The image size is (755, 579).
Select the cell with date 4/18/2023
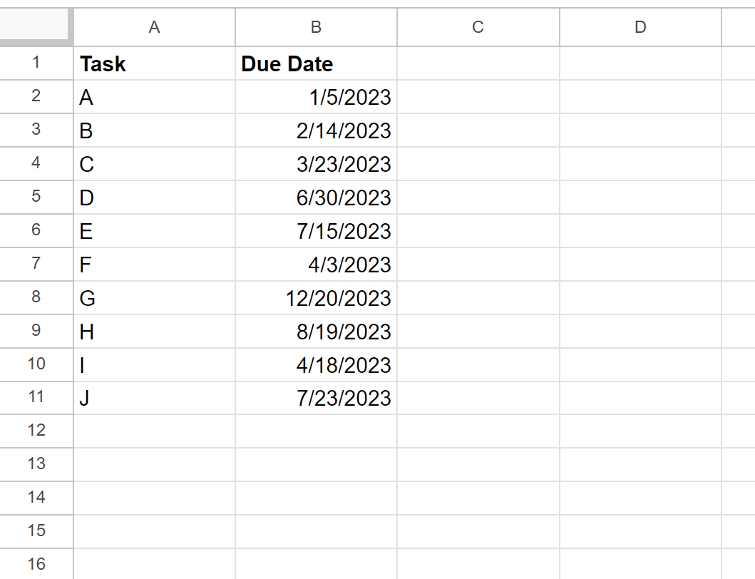(x=316, y=365)
